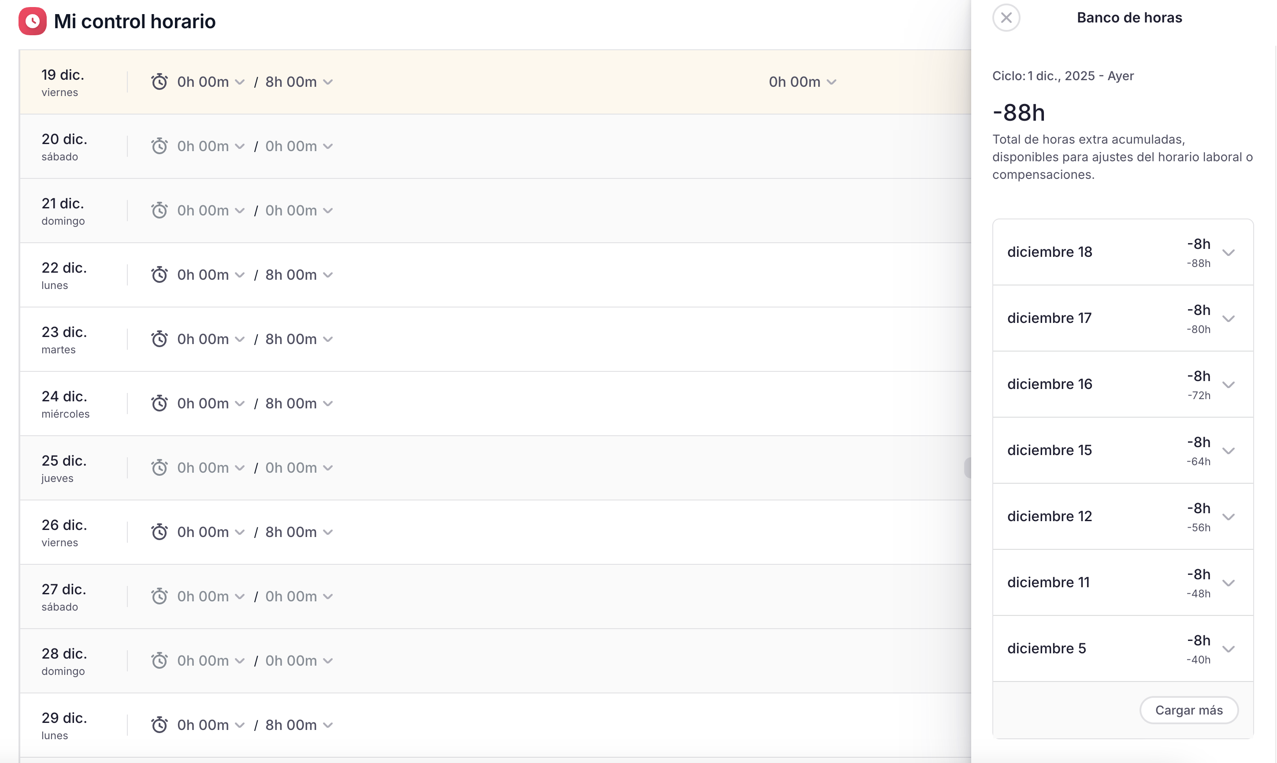Open planned hours dropdown for 27 dic. sábado
Image resolution: width=1277 pixels, height=763 pixels.
click(x=299, y=596)
